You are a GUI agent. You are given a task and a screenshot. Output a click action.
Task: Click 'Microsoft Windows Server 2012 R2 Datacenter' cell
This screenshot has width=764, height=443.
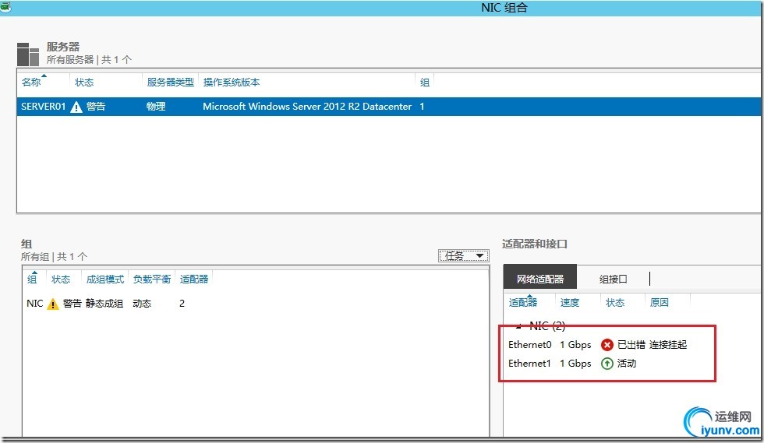click(307, 107)
